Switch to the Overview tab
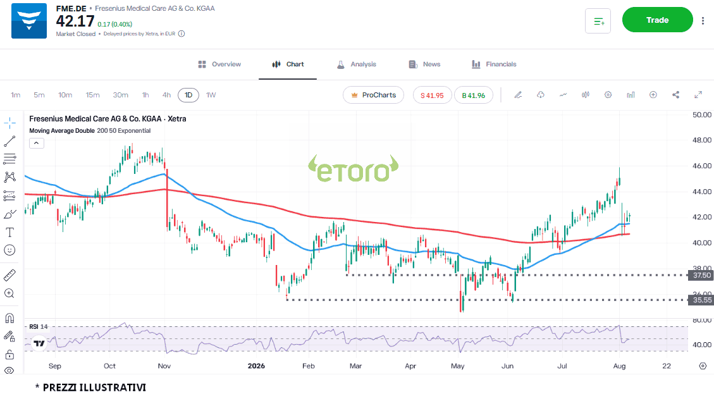 coord(219,65)
